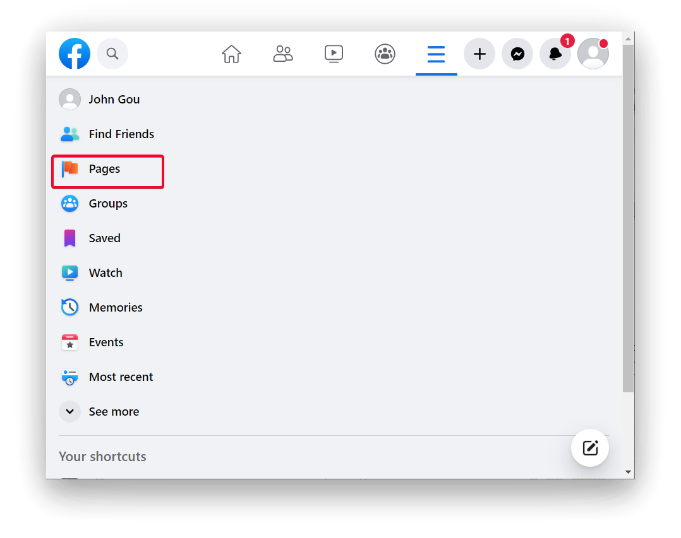Click the Facebook logo

click(75, 54)
